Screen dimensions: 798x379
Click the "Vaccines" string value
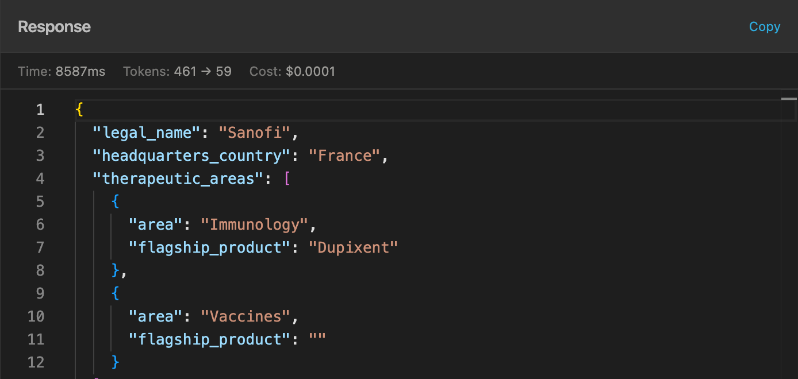[246, 316]
